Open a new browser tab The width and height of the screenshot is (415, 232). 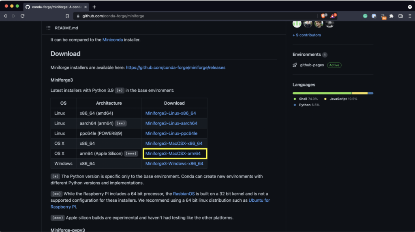pyautogui.click(x=94, y=7)
